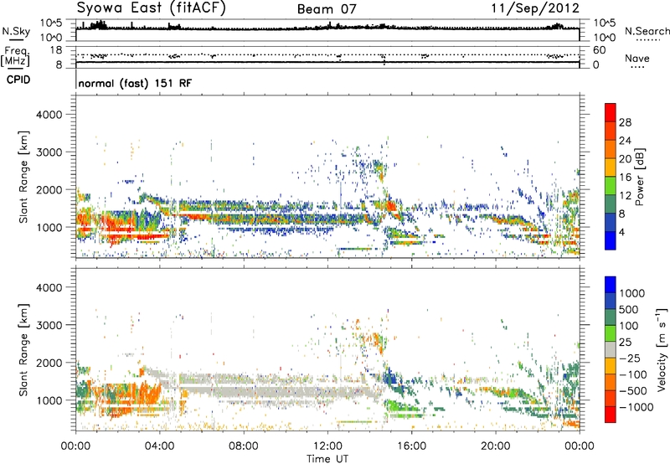This screenshot has height=464, width=670.
Task: Select the bright blue bottom segment of Power colorbar
Action: pos(611,241)
